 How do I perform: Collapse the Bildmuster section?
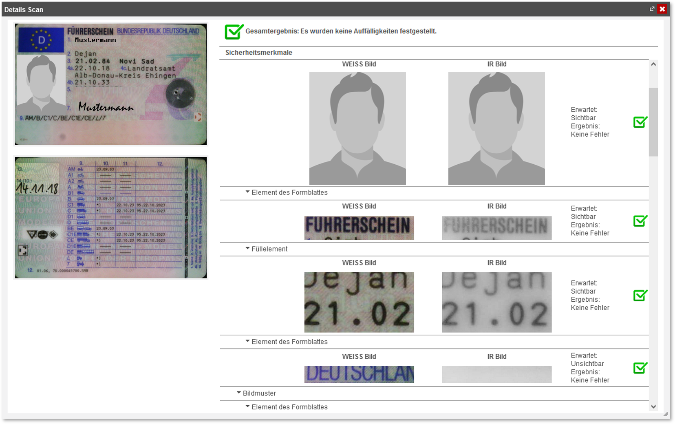point(239,393)
